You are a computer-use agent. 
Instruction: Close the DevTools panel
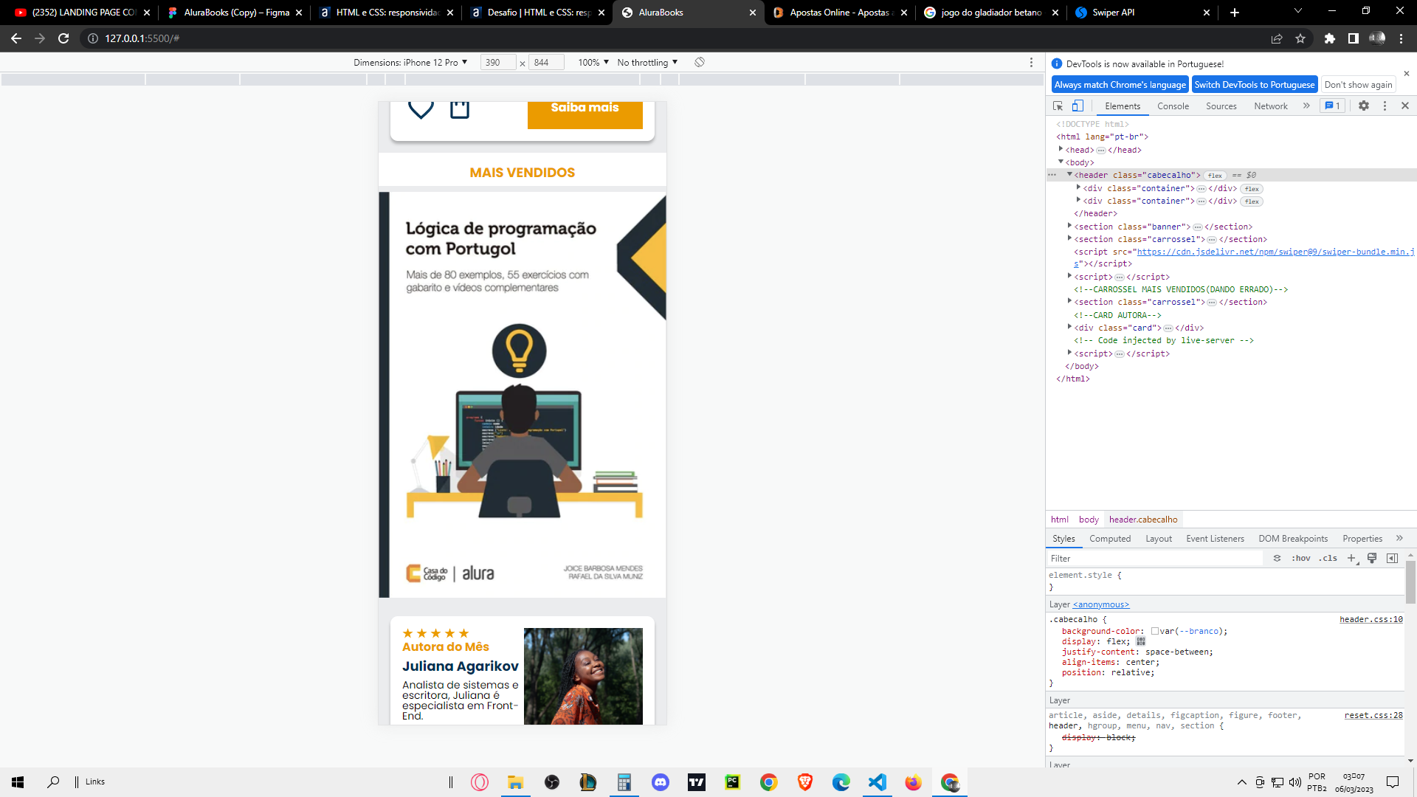point(1405,106)
